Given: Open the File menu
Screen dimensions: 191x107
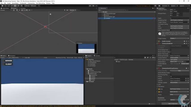Looking at the screenshot, I should pyautogui.click(x=1, y=3).
